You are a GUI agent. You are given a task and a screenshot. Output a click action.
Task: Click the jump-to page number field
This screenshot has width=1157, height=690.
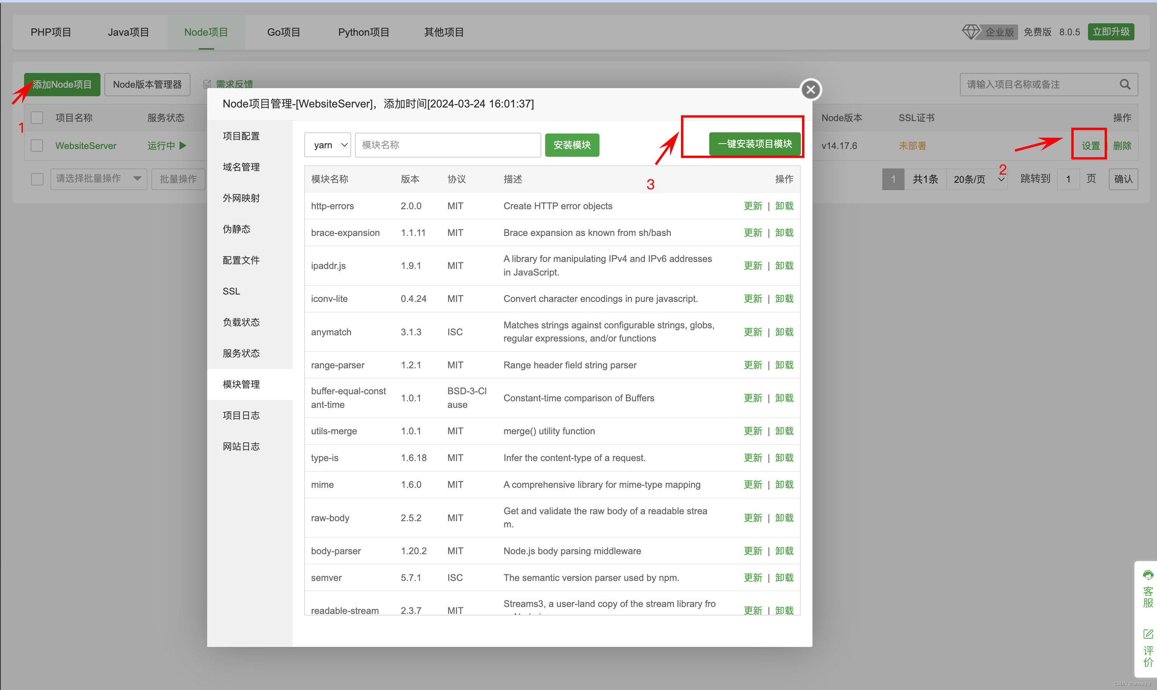click(x=1069, y=179)
